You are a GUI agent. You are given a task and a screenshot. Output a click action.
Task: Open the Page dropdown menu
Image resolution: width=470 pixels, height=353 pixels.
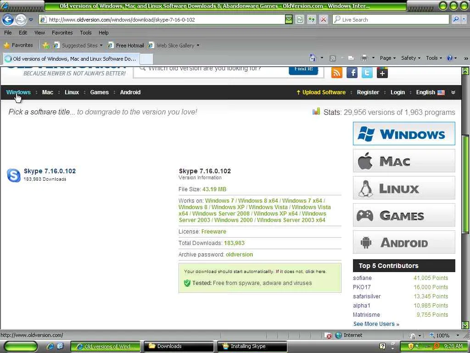pos(388,58)
